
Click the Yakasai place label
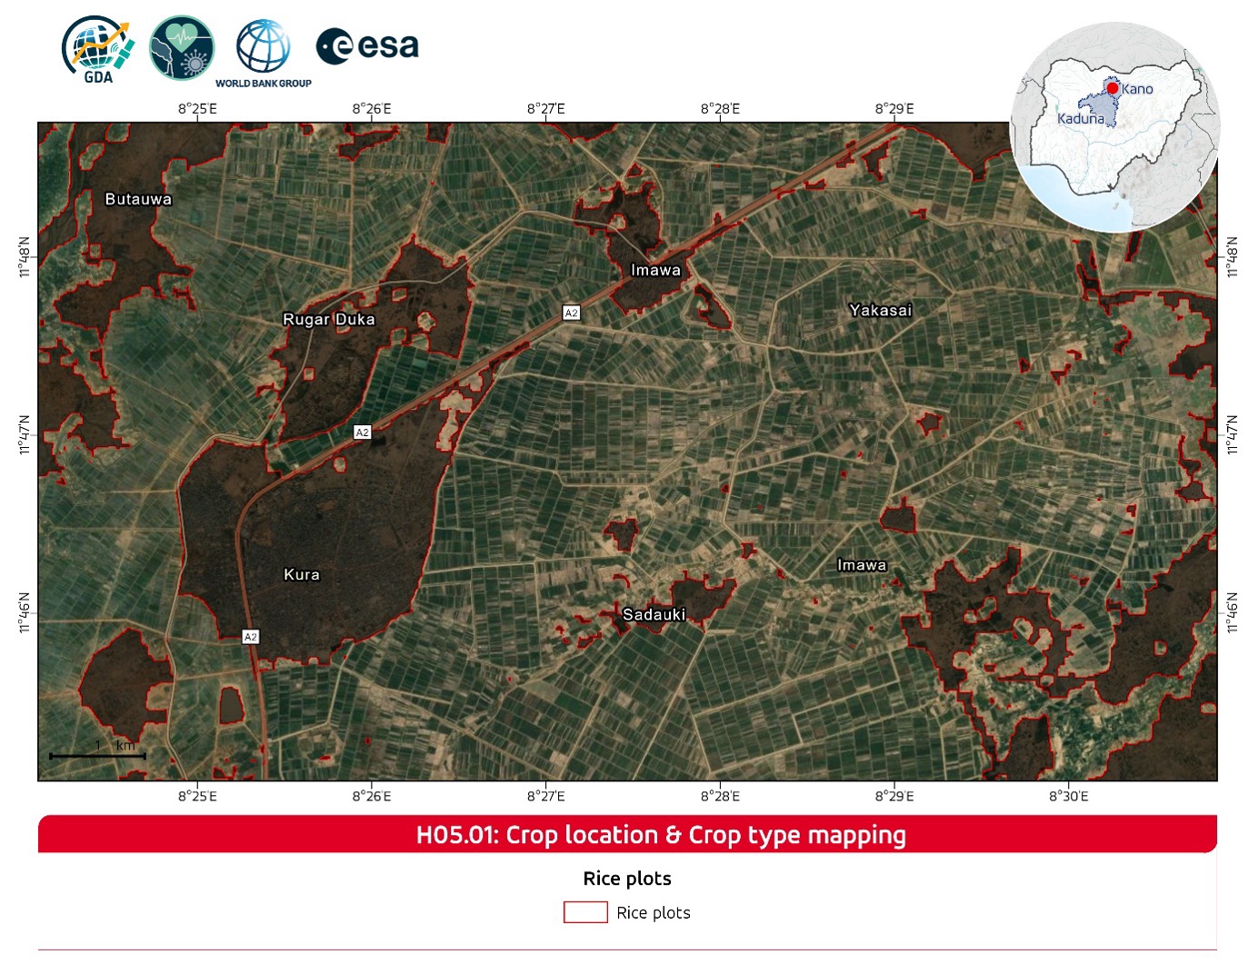pyautogui.click(x=880, y=310)
